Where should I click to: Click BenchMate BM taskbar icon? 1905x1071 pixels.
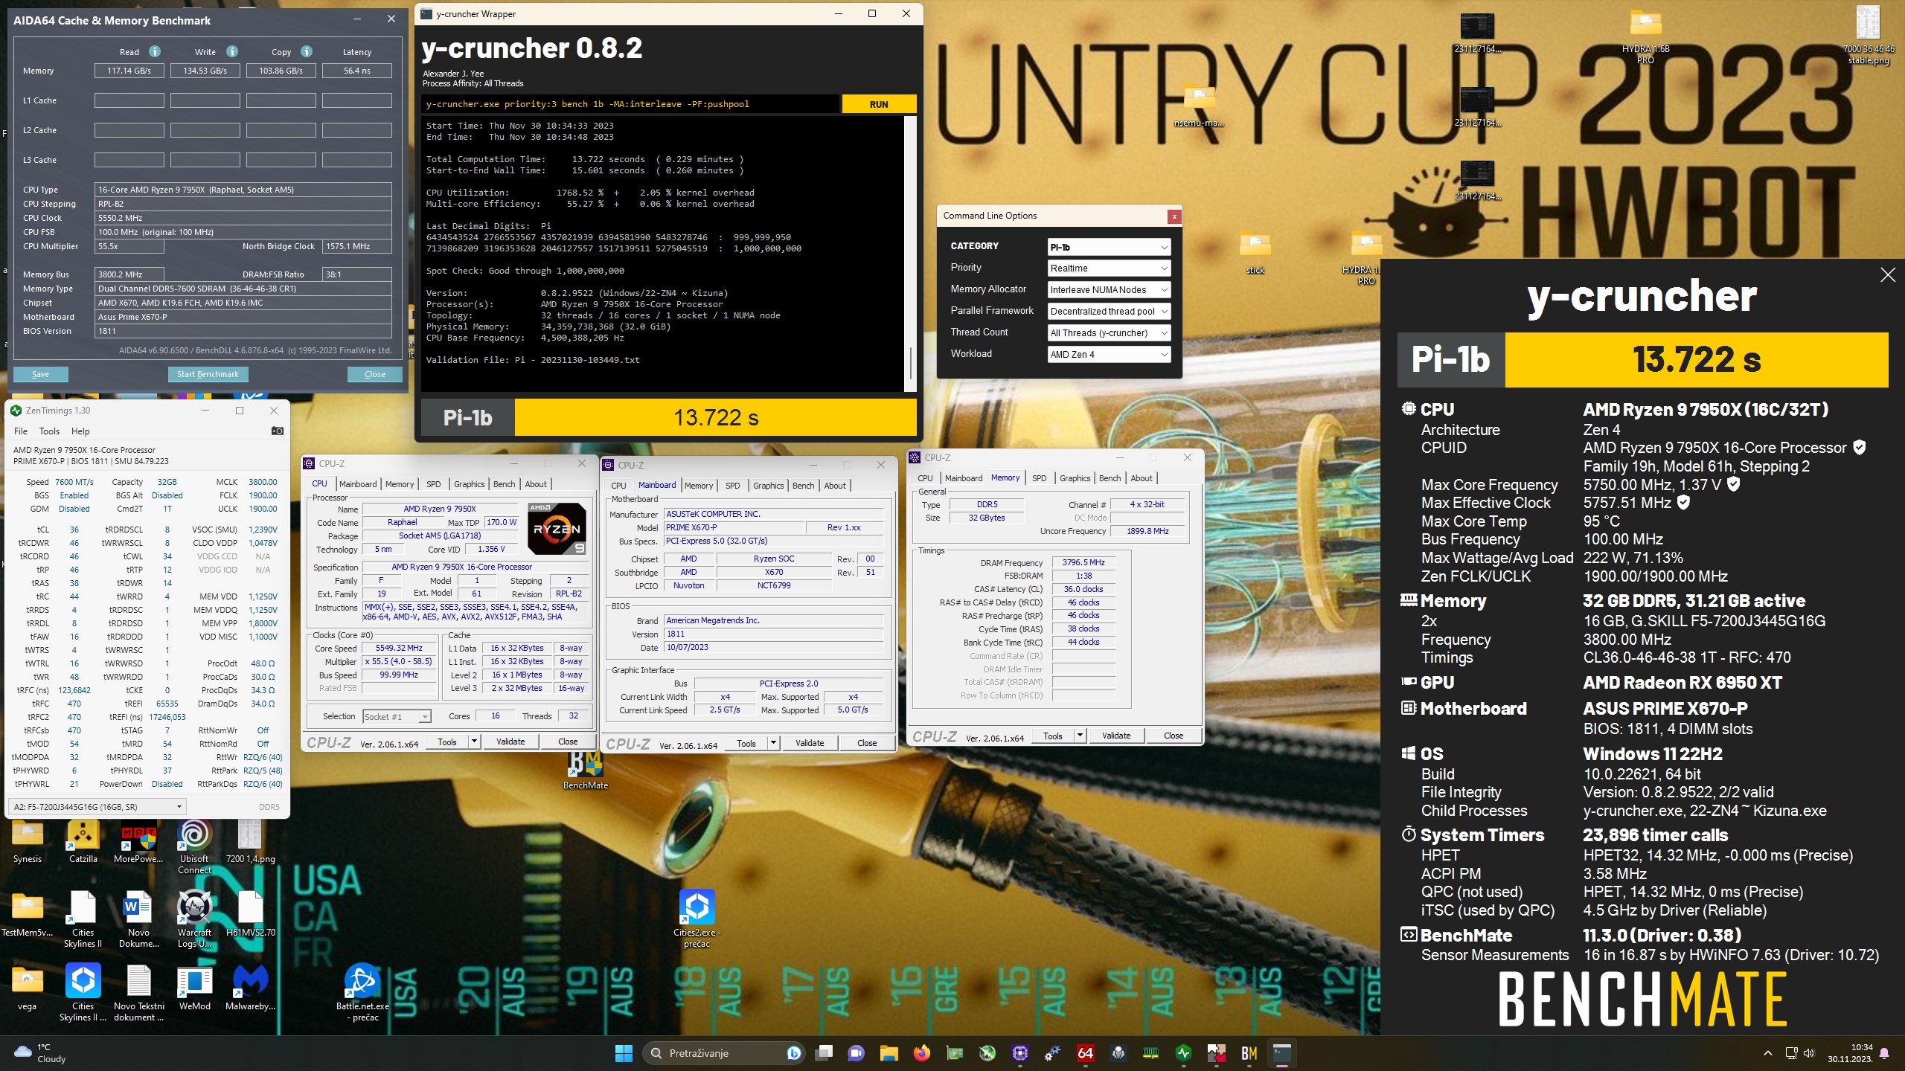(1249, 1053)
